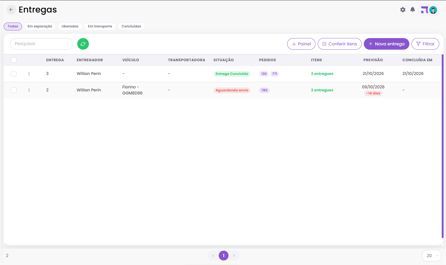Open order tag 120

(264, 74)
